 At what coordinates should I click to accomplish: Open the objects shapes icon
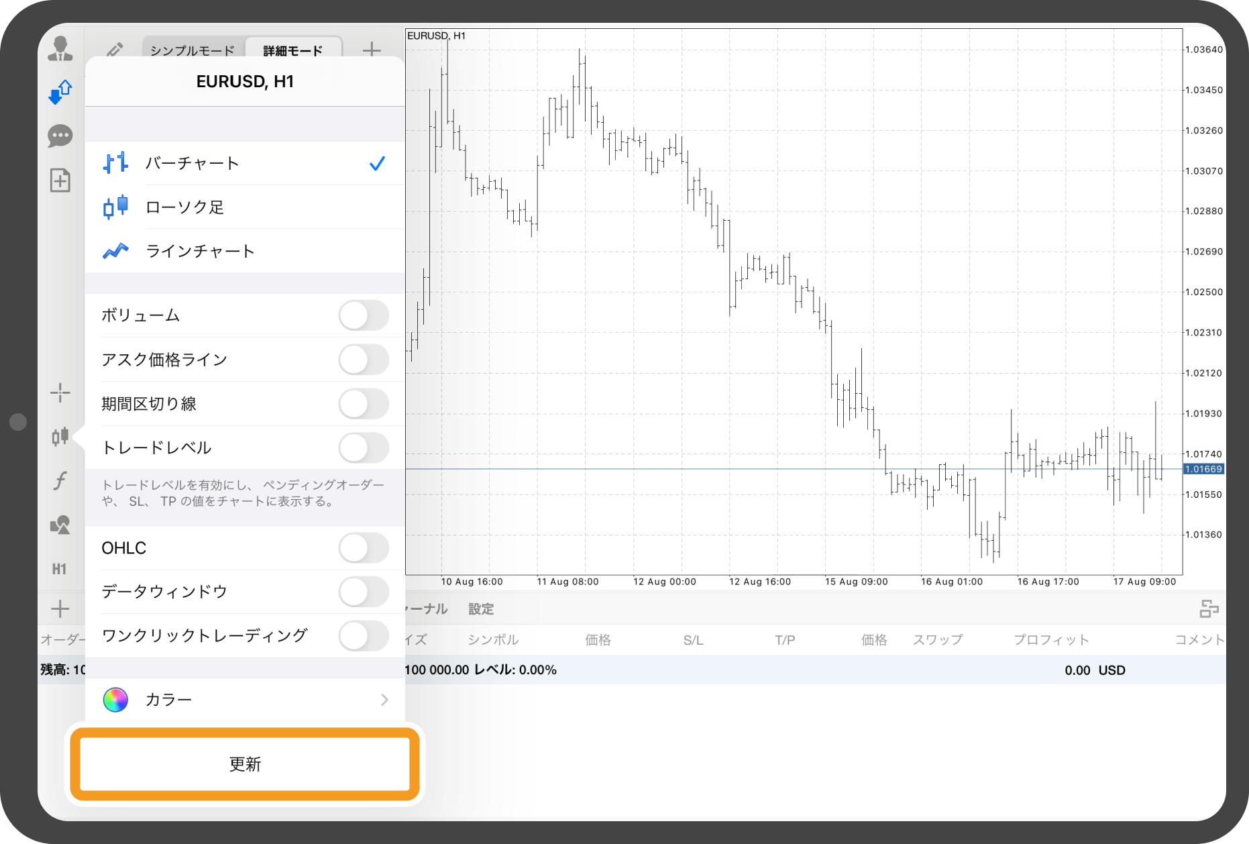tap(60, 525)
